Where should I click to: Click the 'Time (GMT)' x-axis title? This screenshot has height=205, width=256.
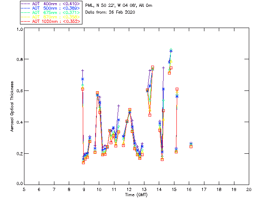coord(136,195)
